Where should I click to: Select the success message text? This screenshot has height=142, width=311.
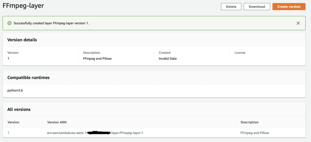[51, 23]
